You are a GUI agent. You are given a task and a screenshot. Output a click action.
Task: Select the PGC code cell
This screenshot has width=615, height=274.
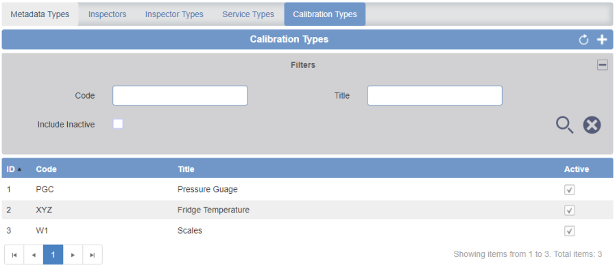pyautogui.click(x=45, y=190)
